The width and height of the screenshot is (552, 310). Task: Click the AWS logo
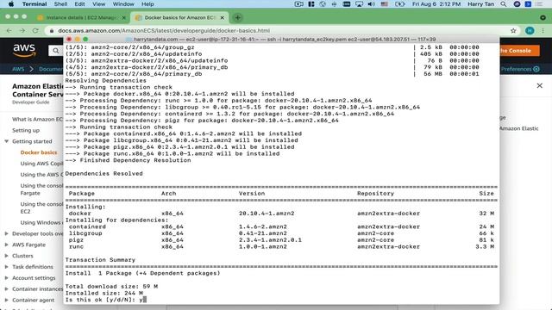[x=24, y=51]
